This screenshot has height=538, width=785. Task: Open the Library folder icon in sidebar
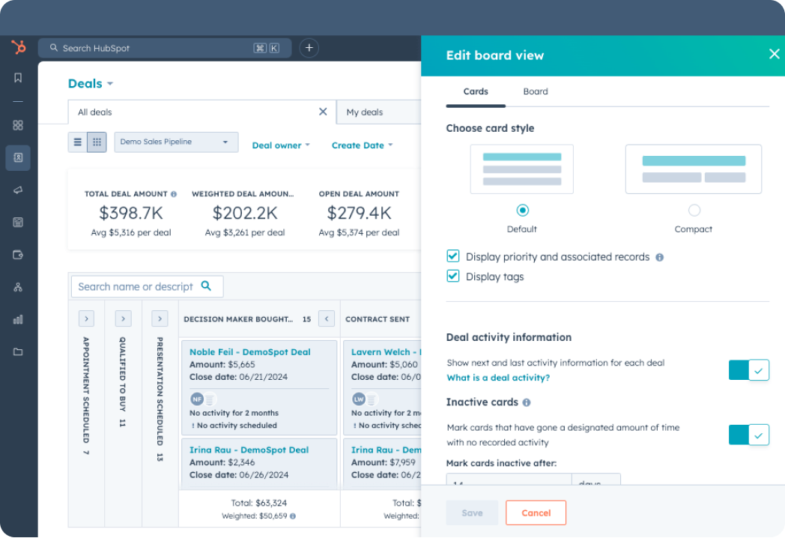point(18,351)
